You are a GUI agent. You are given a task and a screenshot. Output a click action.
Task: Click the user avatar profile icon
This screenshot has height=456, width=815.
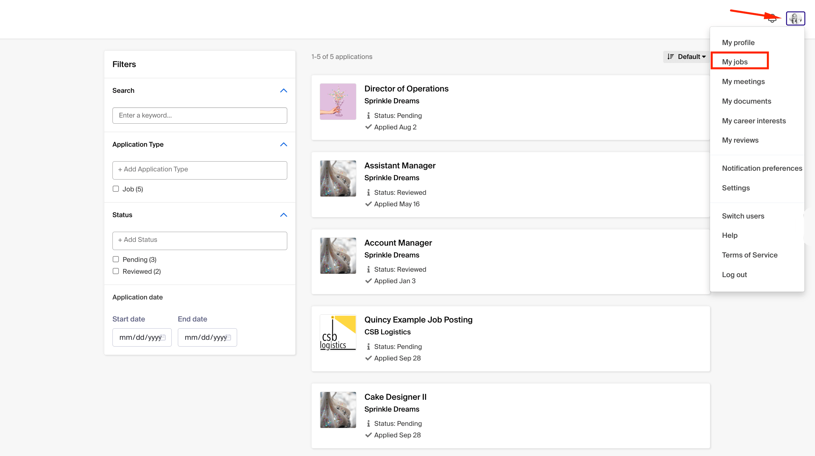tap(795, 18)
